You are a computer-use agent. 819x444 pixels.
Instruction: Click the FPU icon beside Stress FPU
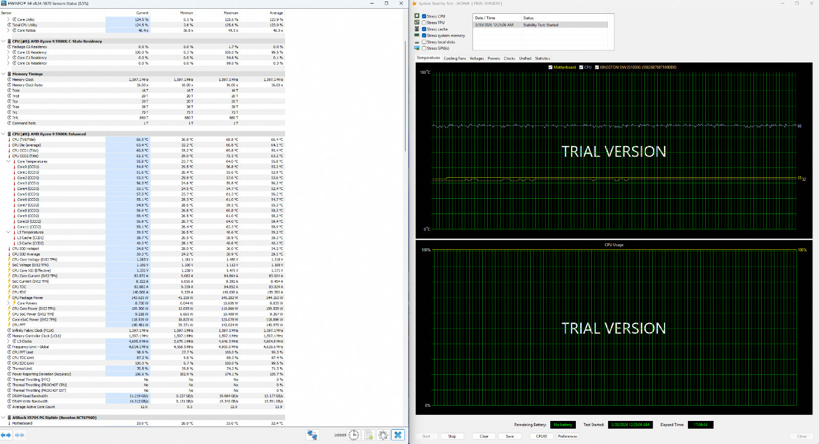click(x=417, y=22)
